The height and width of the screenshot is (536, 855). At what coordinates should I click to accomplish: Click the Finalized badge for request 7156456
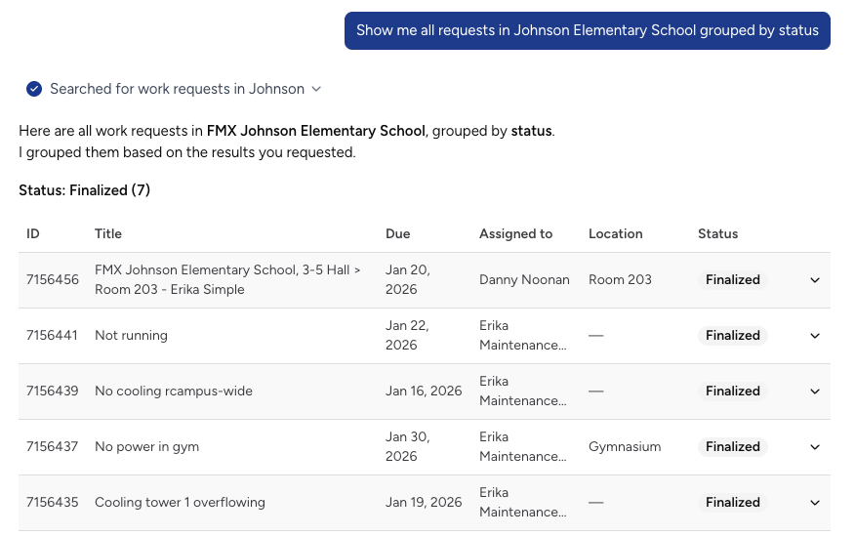click(732, 280)
